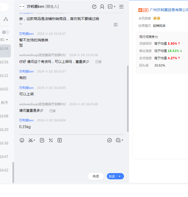Click the forward arrow icon in toolbar
This screenshot has height=197, width=188.
pos(109,140)
